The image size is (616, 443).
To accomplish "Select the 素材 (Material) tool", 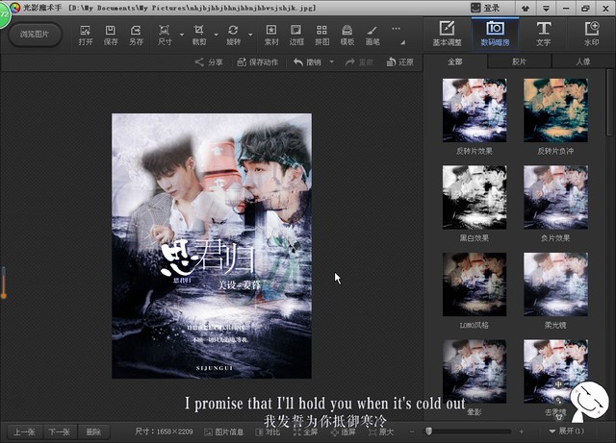I will (x=271, y=35).
